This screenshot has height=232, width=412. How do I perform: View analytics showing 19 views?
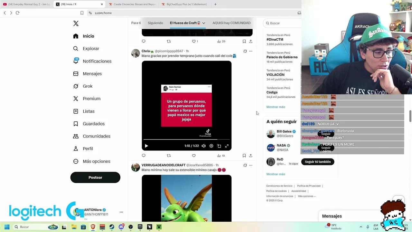pyautogui.click(x=221, y=156)
